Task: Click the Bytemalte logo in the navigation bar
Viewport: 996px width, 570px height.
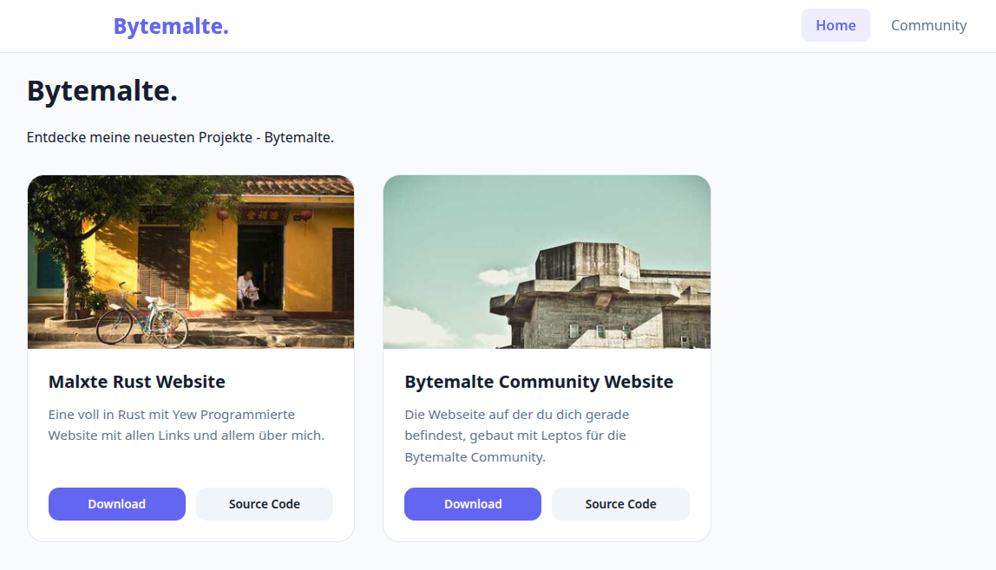Action: pos(170,25)
